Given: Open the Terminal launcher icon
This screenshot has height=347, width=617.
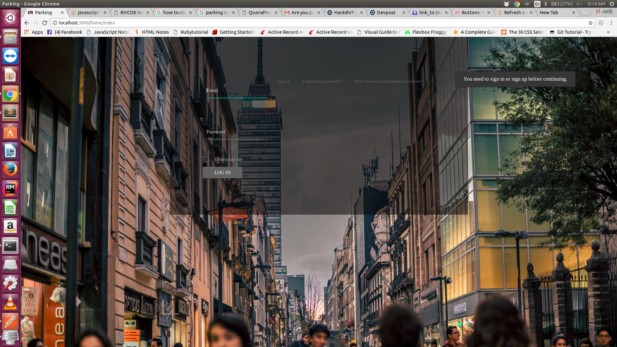Looking at the screenshot, I should pos(10,246).
